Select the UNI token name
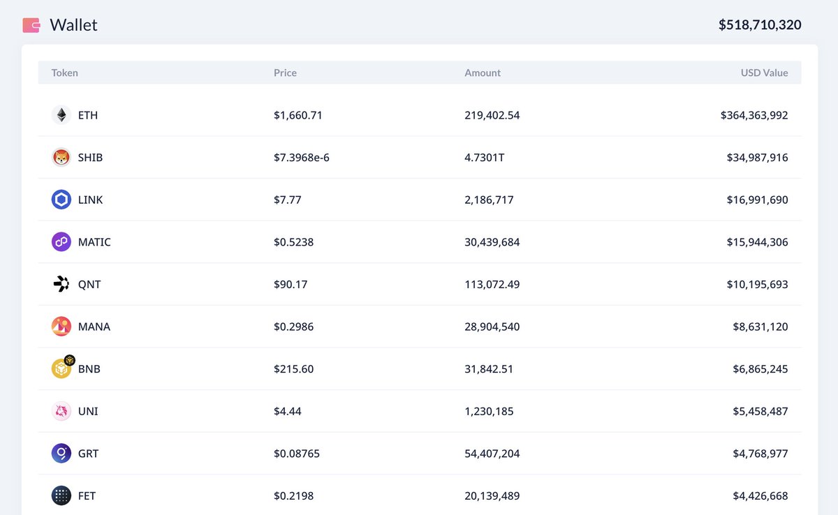Image resolution: width=838 pixels, height=515 pixels. 88,411
